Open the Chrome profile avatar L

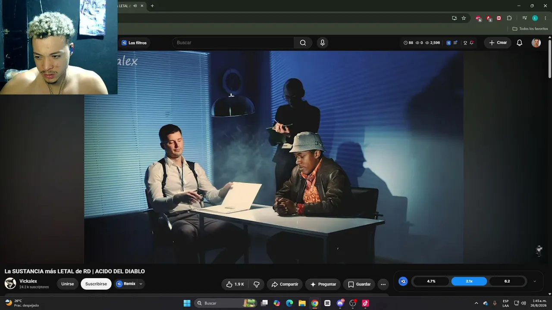[x=535, y=18]
